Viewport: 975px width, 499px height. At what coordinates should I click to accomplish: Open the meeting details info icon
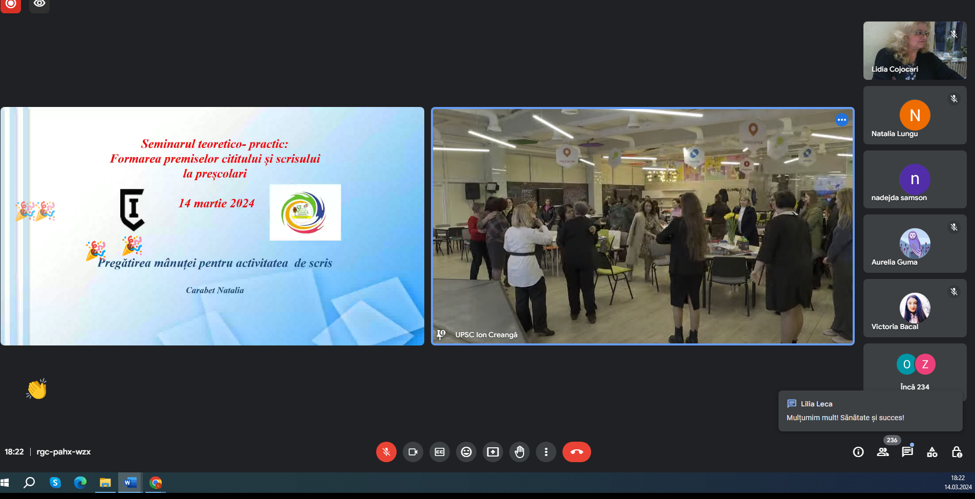point(858,452)
